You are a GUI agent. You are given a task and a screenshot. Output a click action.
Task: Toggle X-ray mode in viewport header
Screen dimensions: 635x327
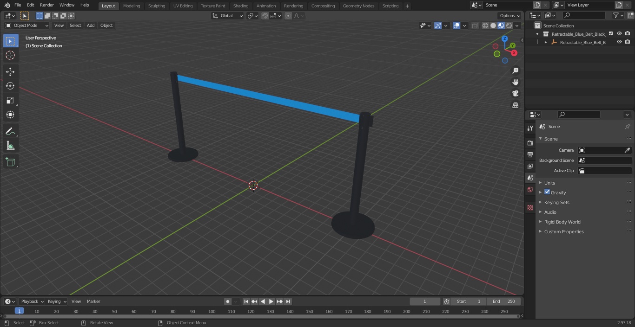click(x=475, y=26)
